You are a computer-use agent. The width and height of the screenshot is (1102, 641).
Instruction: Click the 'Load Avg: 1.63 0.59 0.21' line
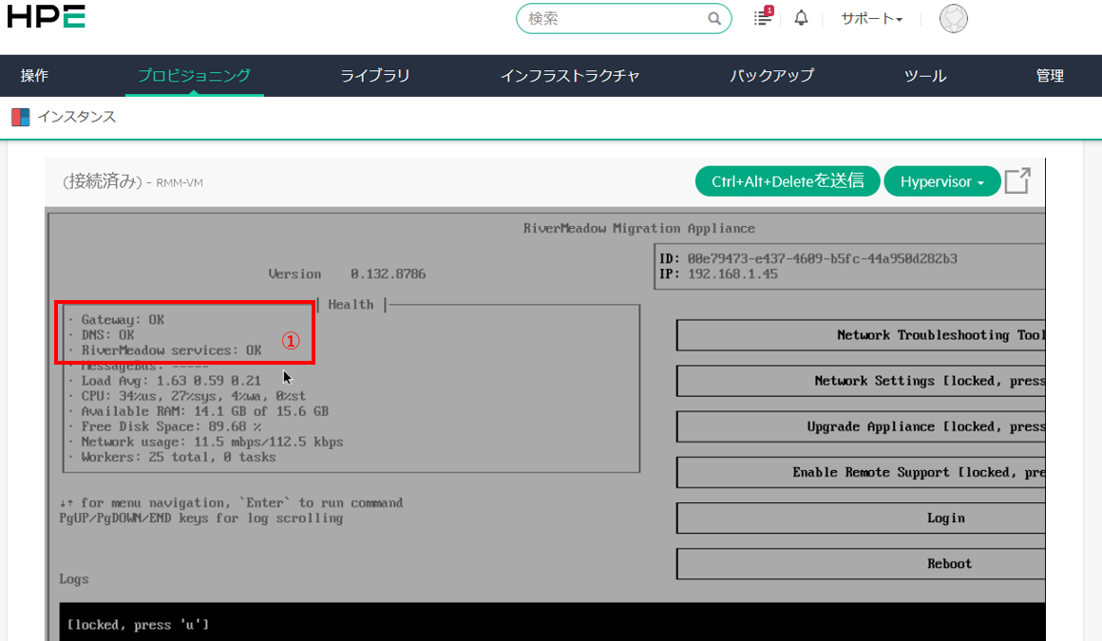(x=171, y=381)
